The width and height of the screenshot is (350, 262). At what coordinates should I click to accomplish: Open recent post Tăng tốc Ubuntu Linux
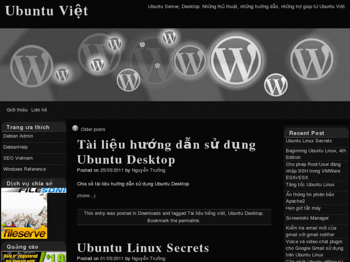[310, 185]
